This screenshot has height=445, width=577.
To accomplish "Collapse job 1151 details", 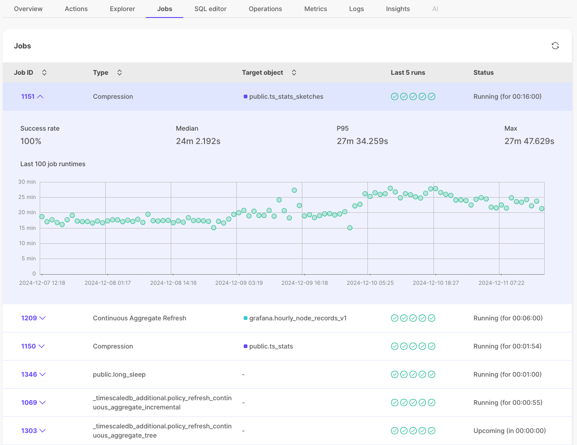I will click(x=40, y=96).
